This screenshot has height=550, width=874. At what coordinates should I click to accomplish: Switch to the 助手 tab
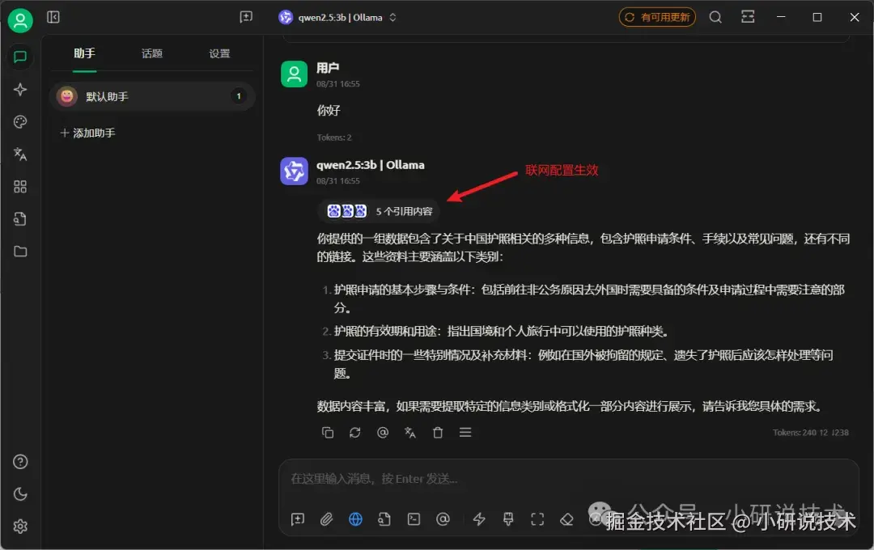(x=84, y=53)
